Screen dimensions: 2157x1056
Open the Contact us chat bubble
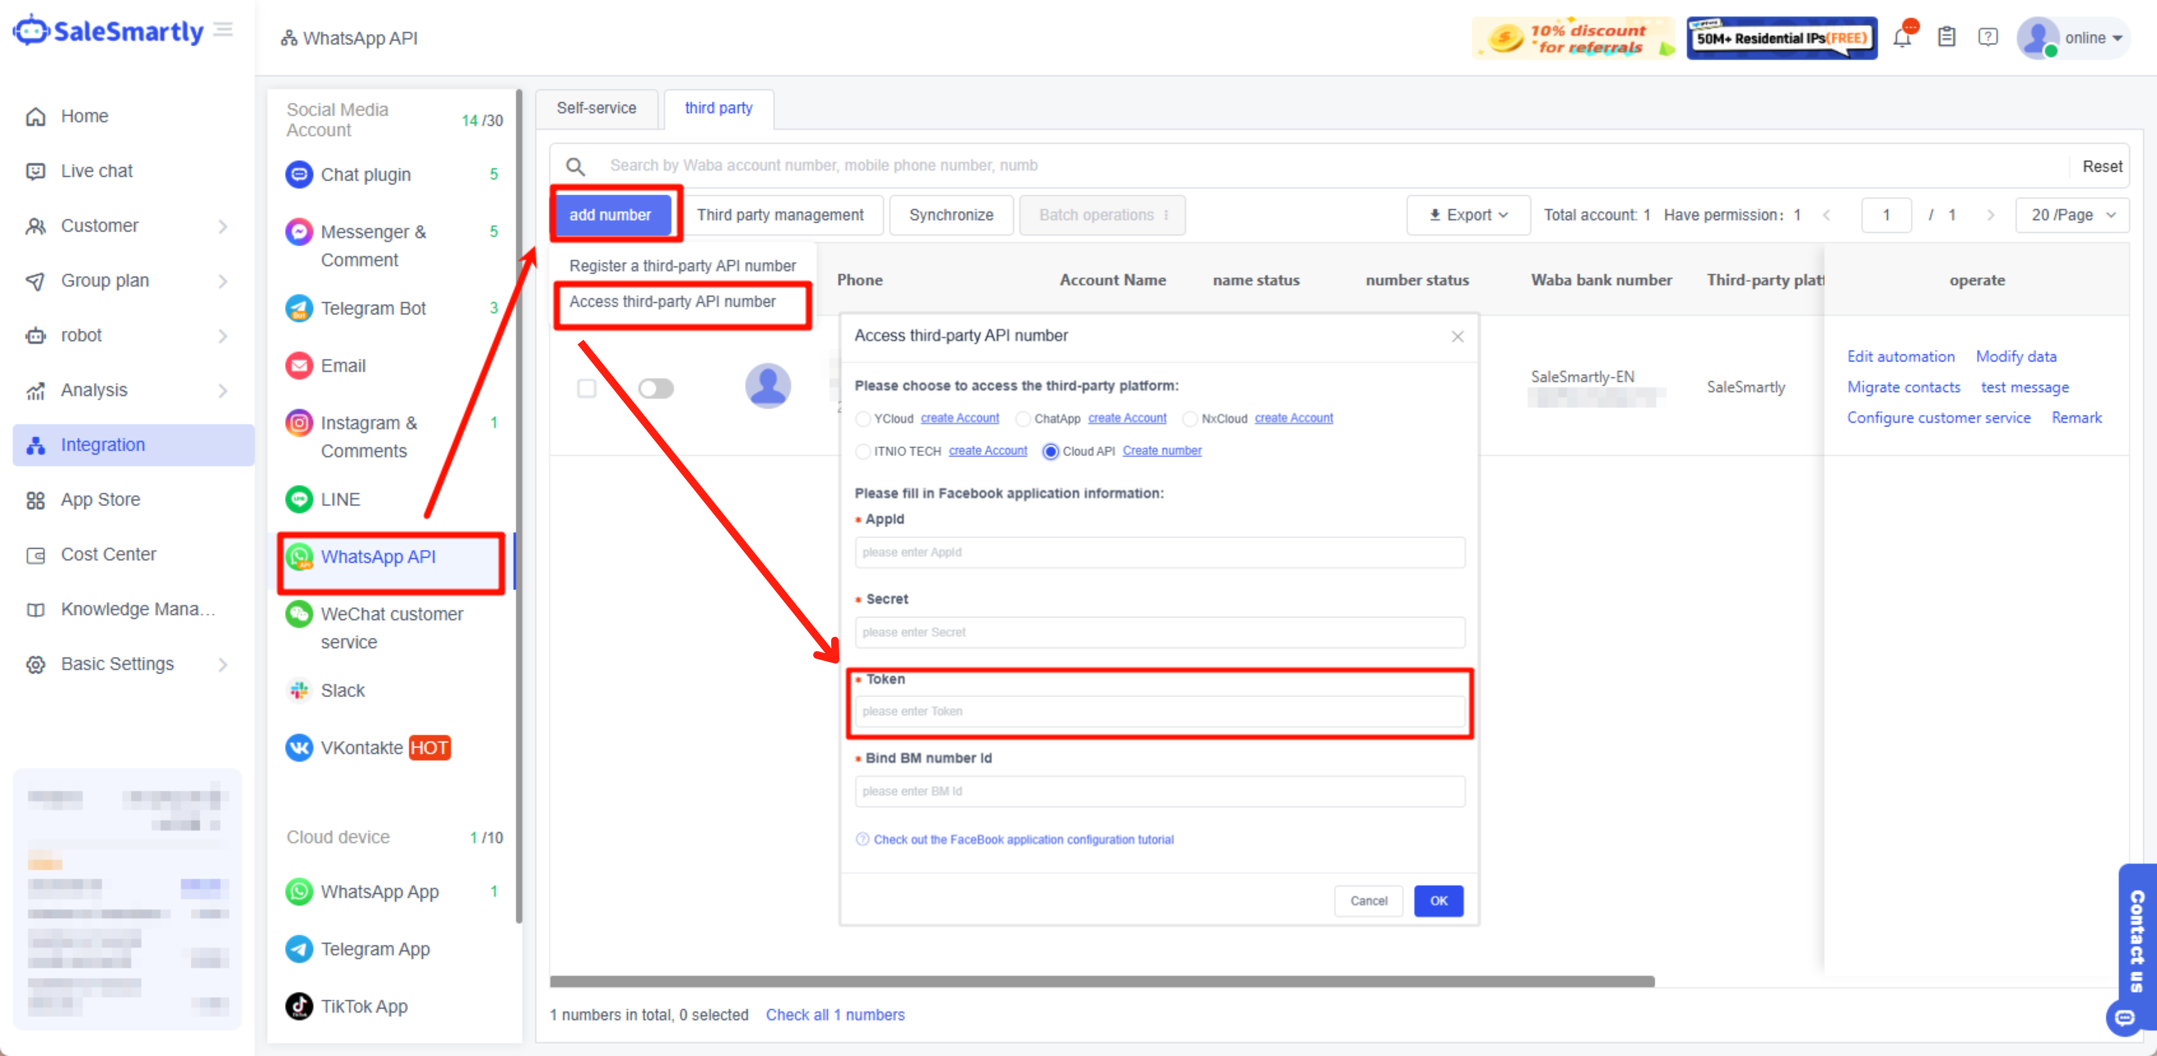[2124, 1017]
